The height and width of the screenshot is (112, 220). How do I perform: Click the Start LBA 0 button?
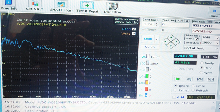pyautogui.click(x=187, y=21)
